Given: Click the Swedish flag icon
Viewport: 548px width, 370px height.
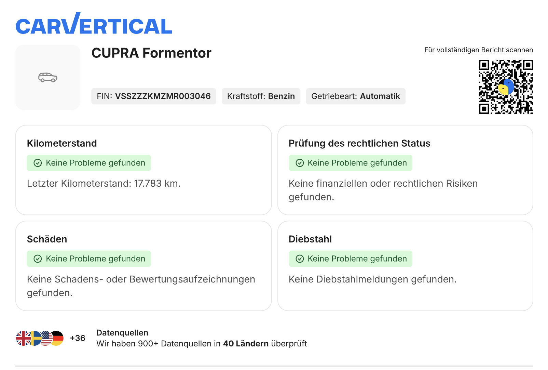Looking at the screenshot, I should (35, 338).
